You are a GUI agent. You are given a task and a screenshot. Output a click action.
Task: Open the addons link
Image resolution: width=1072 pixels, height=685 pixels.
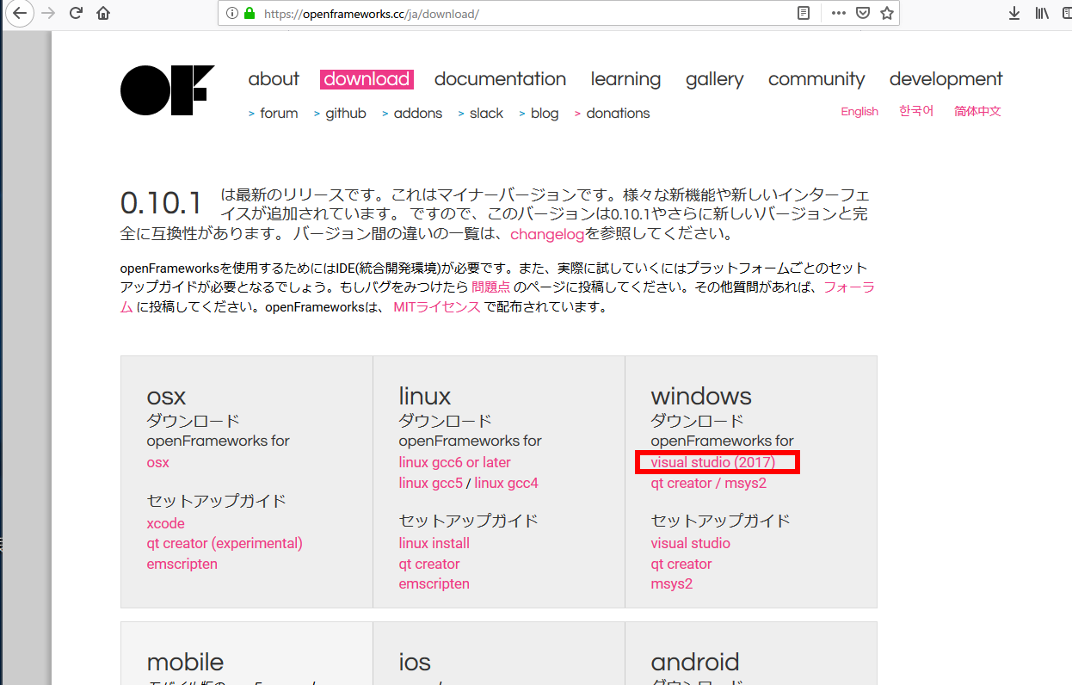pos(418,114)
